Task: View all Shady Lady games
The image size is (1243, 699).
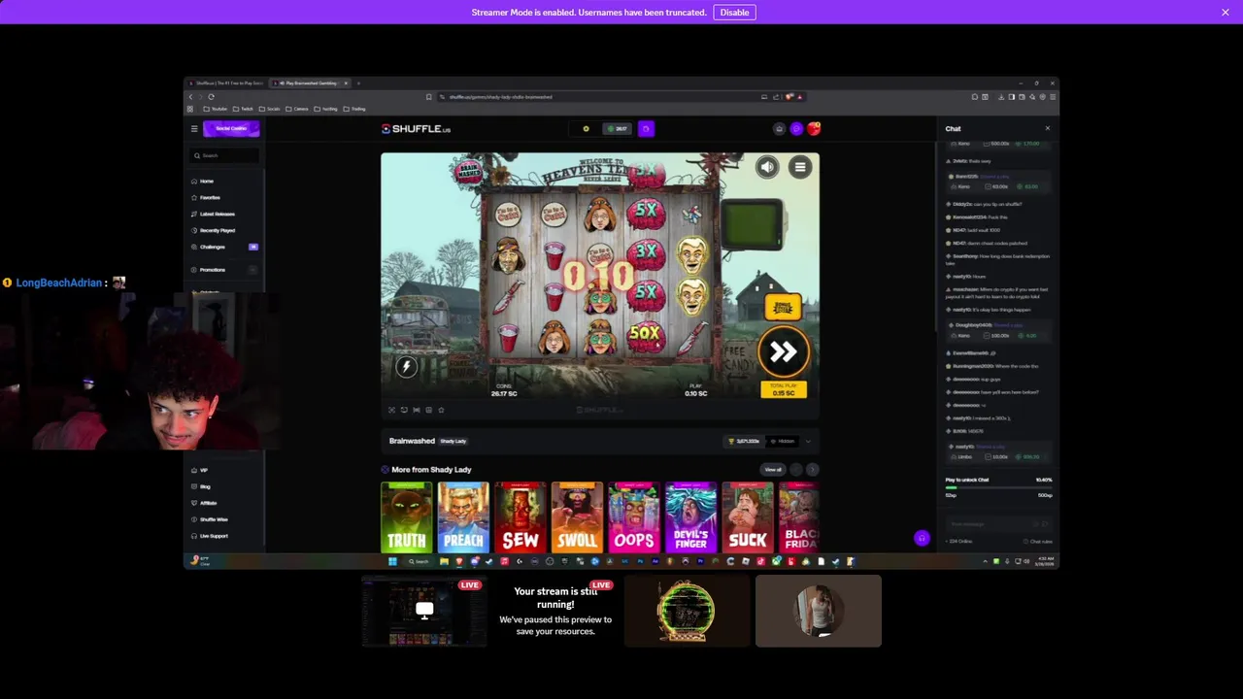Action: tap(773, 470)
